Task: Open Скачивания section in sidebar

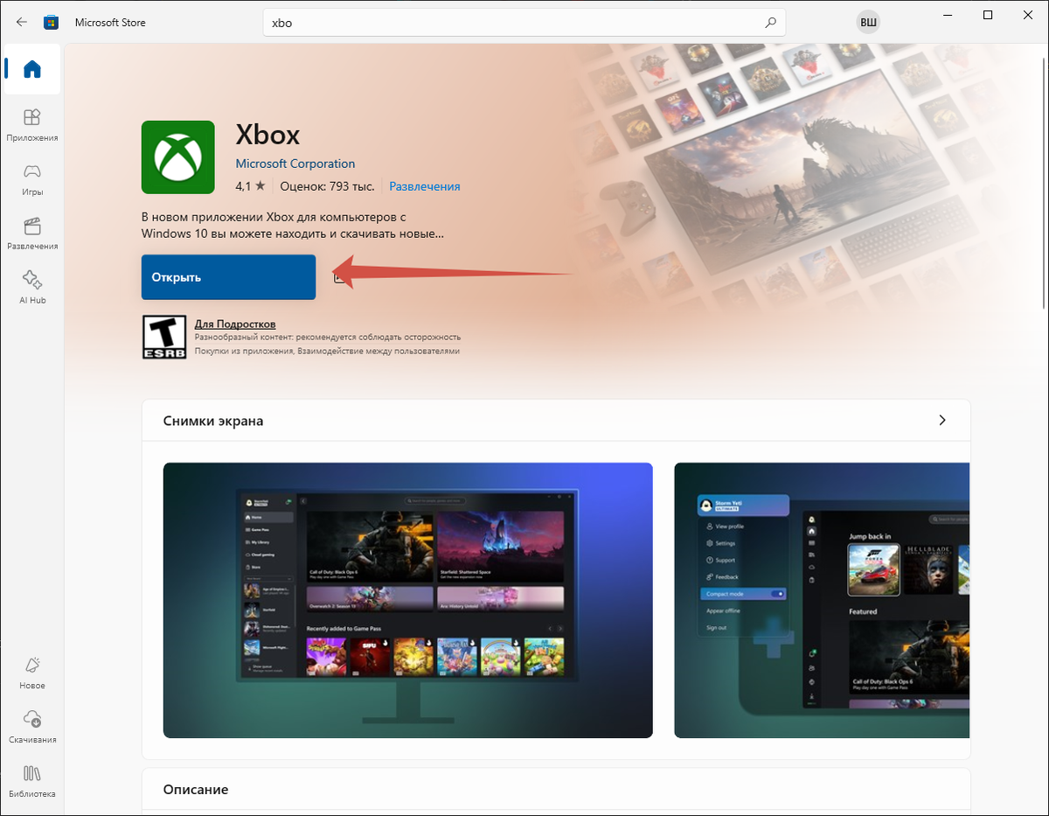Action: coord(32,728)
